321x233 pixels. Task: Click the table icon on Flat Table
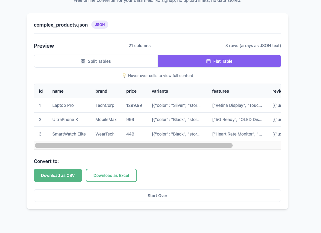(x=208, y=61)
